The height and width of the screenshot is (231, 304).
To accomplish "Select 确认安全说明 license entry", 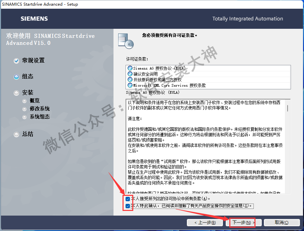I will pyautogui.click(x=208, y=74).
